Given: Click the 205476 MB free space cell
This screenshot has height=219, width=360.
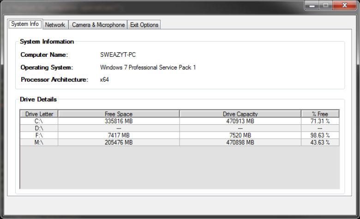Looking at the screenshot, I should pos(119,143).
